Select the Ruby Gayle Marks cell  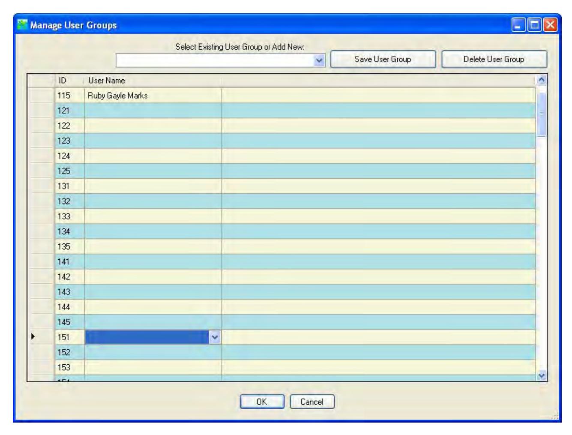[x=153, y=96]
